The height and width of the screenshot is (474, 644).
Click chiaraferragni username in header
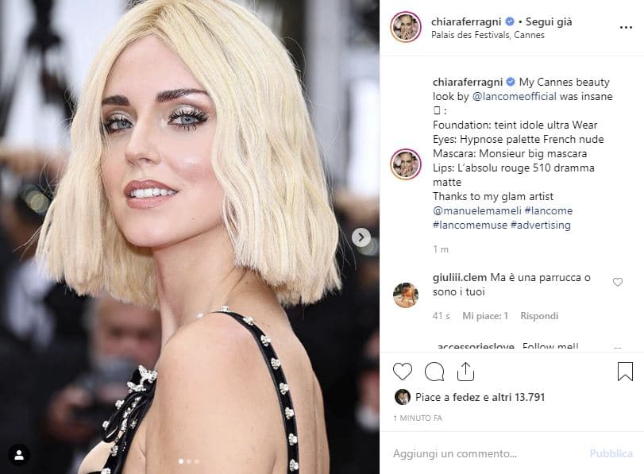466,21
